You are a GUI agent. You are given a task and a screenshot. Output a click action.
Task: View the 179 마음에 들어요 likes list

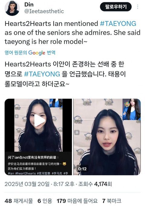pos(77,201)
